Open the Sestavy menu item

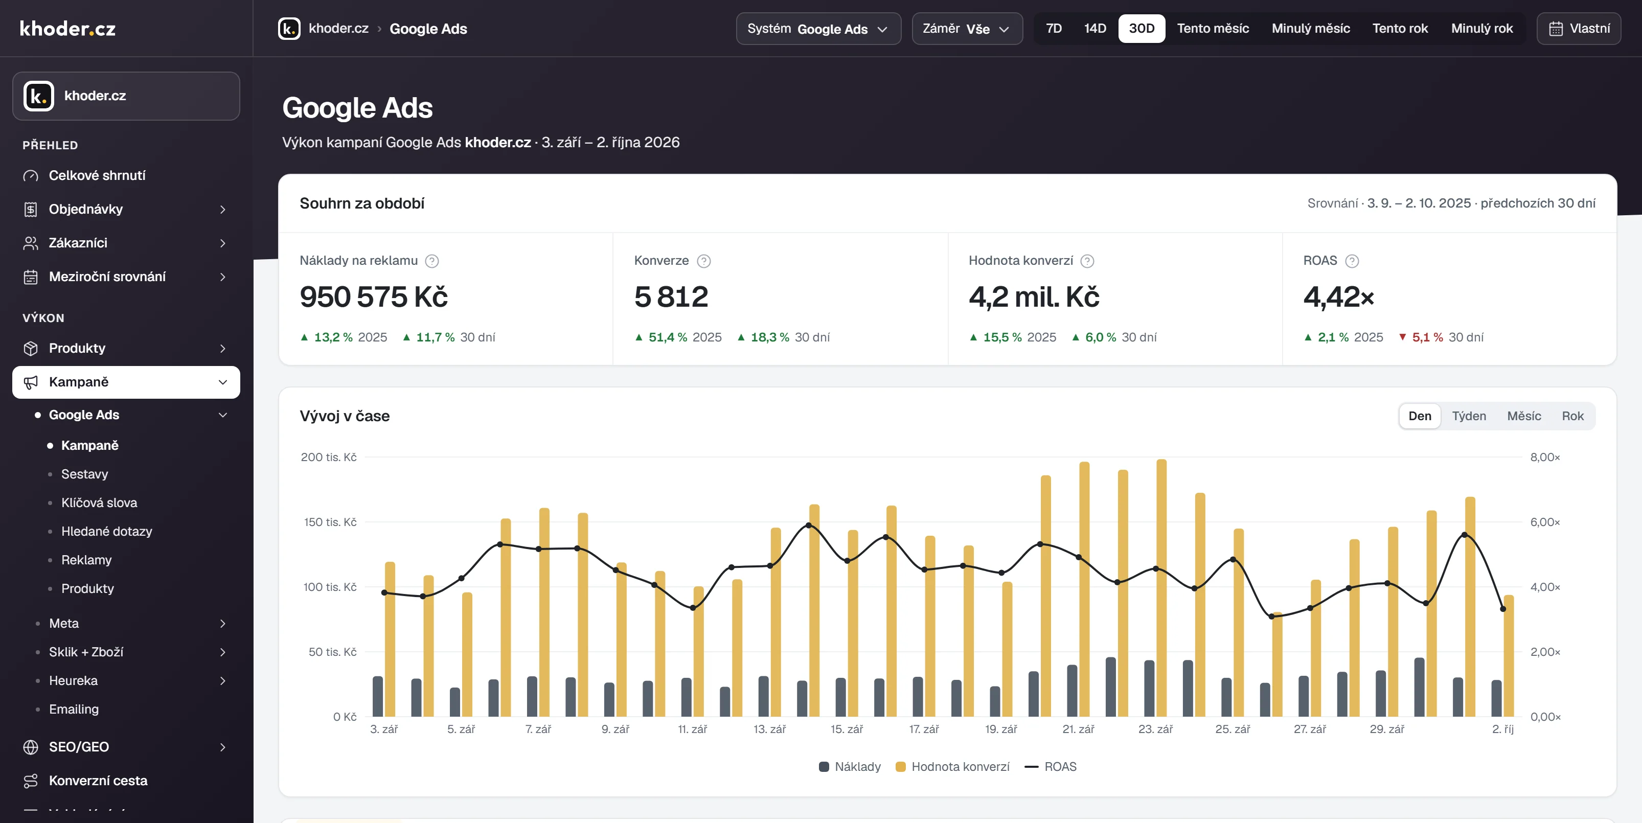click(x=85, y=474)
